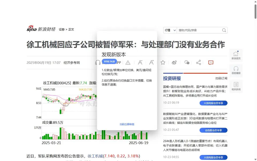The height and width of the screenshot is (161, 257).
Task: Click popup note about 纽约原油合约切换盘口
Action: click(x=127, y=82)
